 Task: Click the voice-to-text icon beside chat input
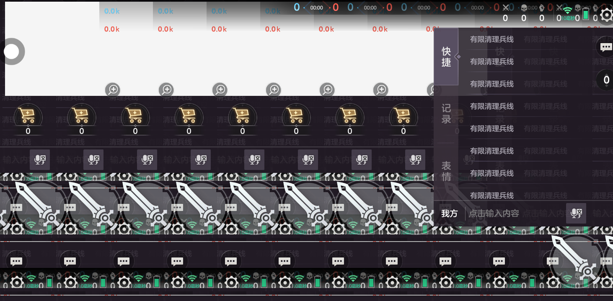(x=576, y=214)
